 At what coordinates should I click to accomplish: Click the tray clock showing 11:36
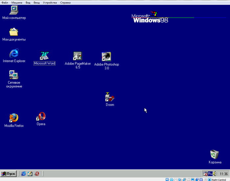point(224,174)
